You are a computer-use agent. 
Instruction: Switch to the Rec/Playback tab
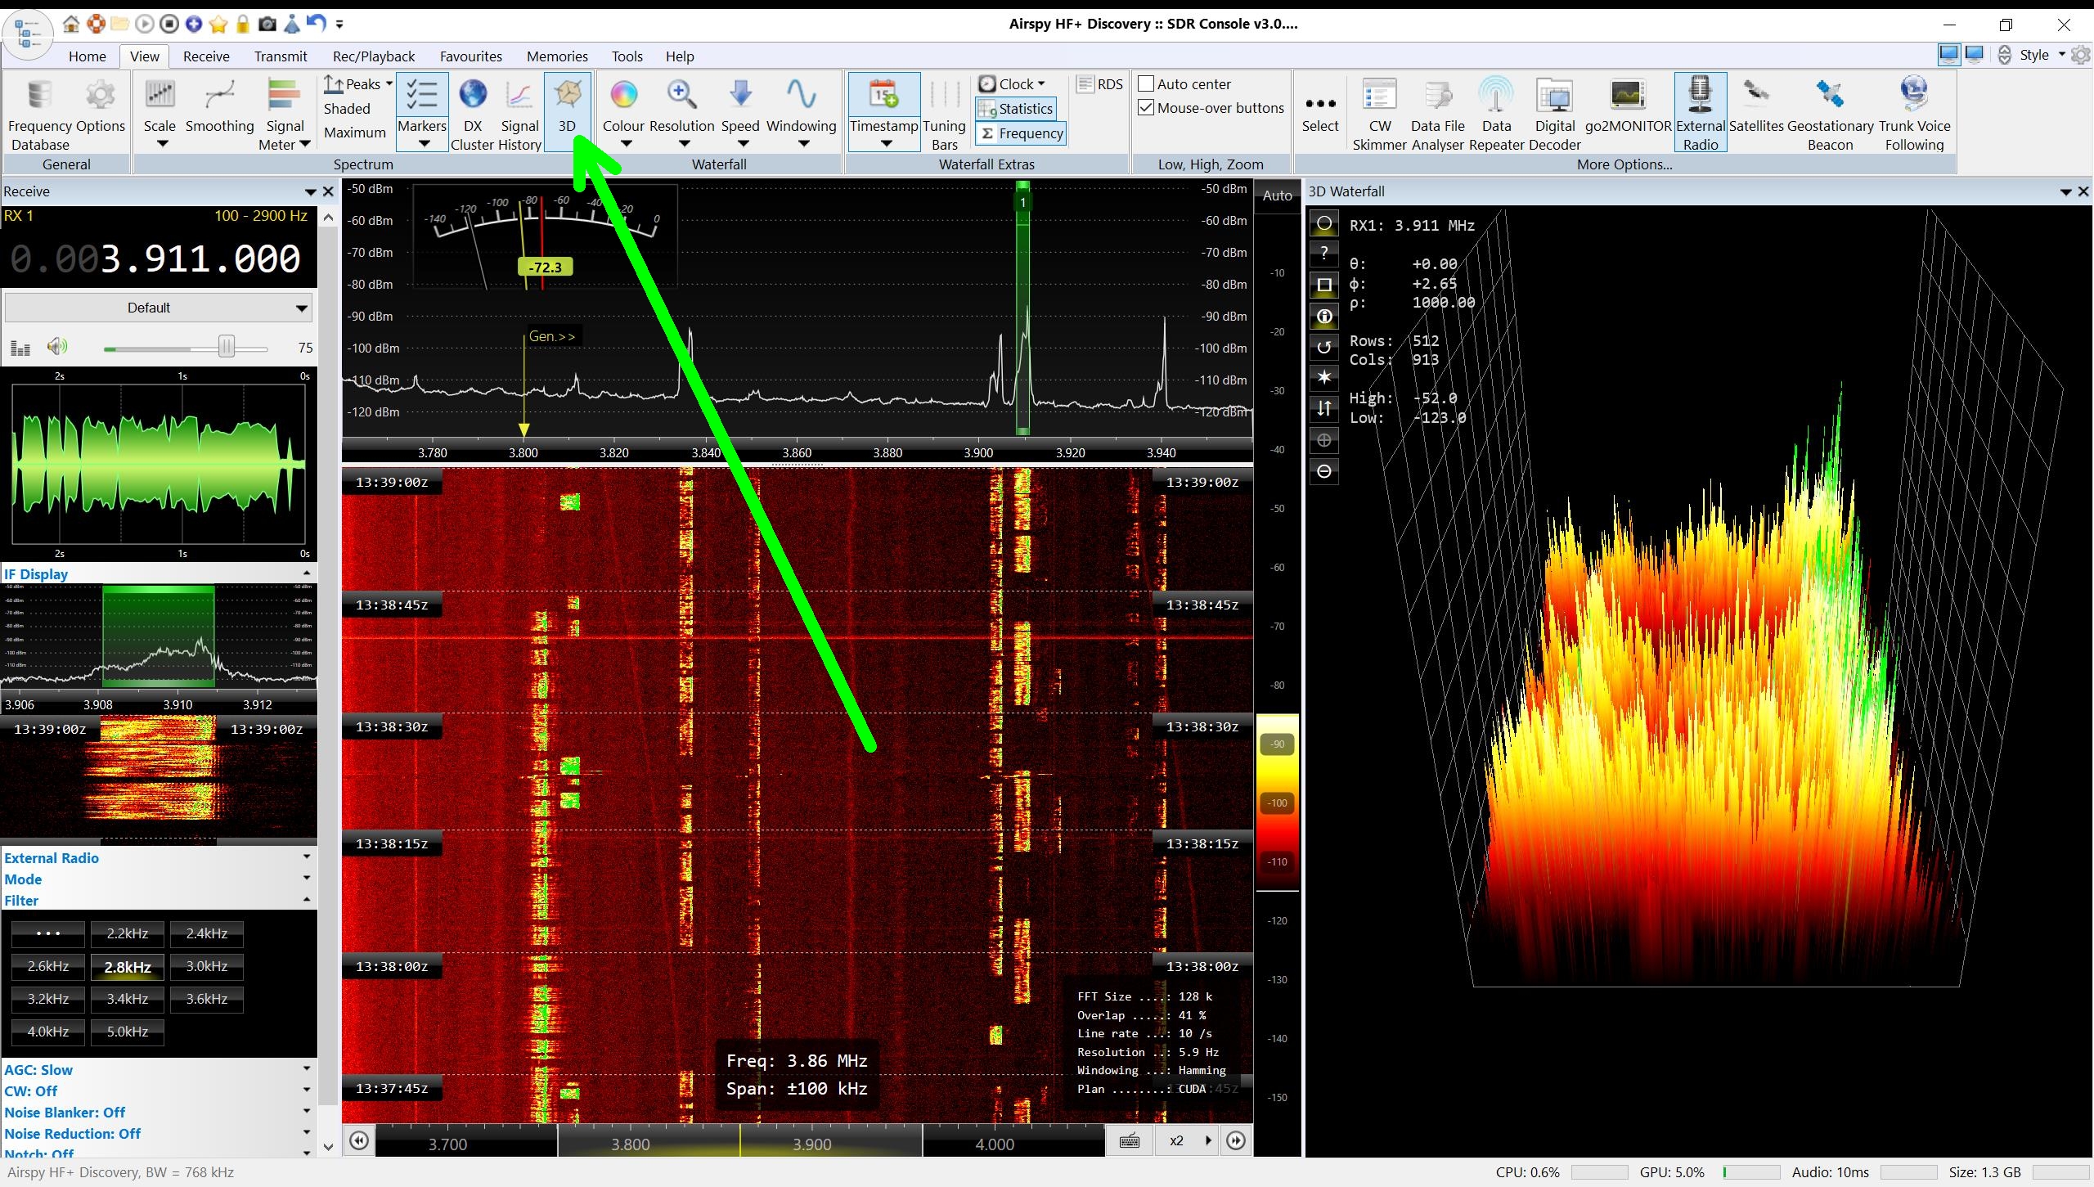373,56
